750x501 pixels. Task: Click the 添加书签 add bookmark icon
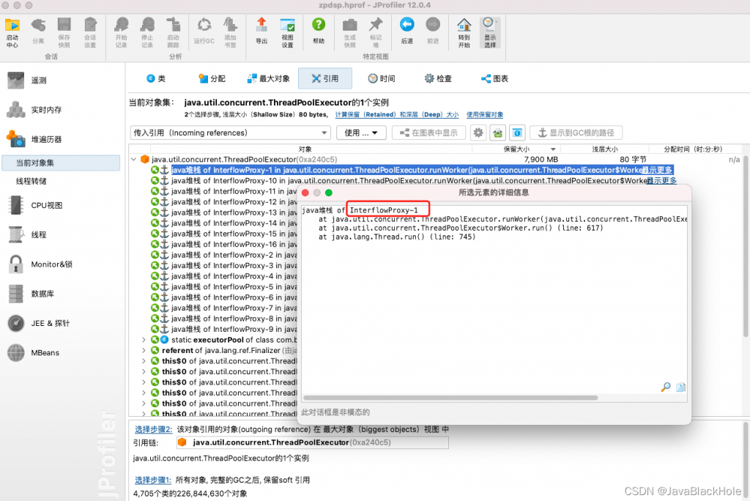click(230, 32)
